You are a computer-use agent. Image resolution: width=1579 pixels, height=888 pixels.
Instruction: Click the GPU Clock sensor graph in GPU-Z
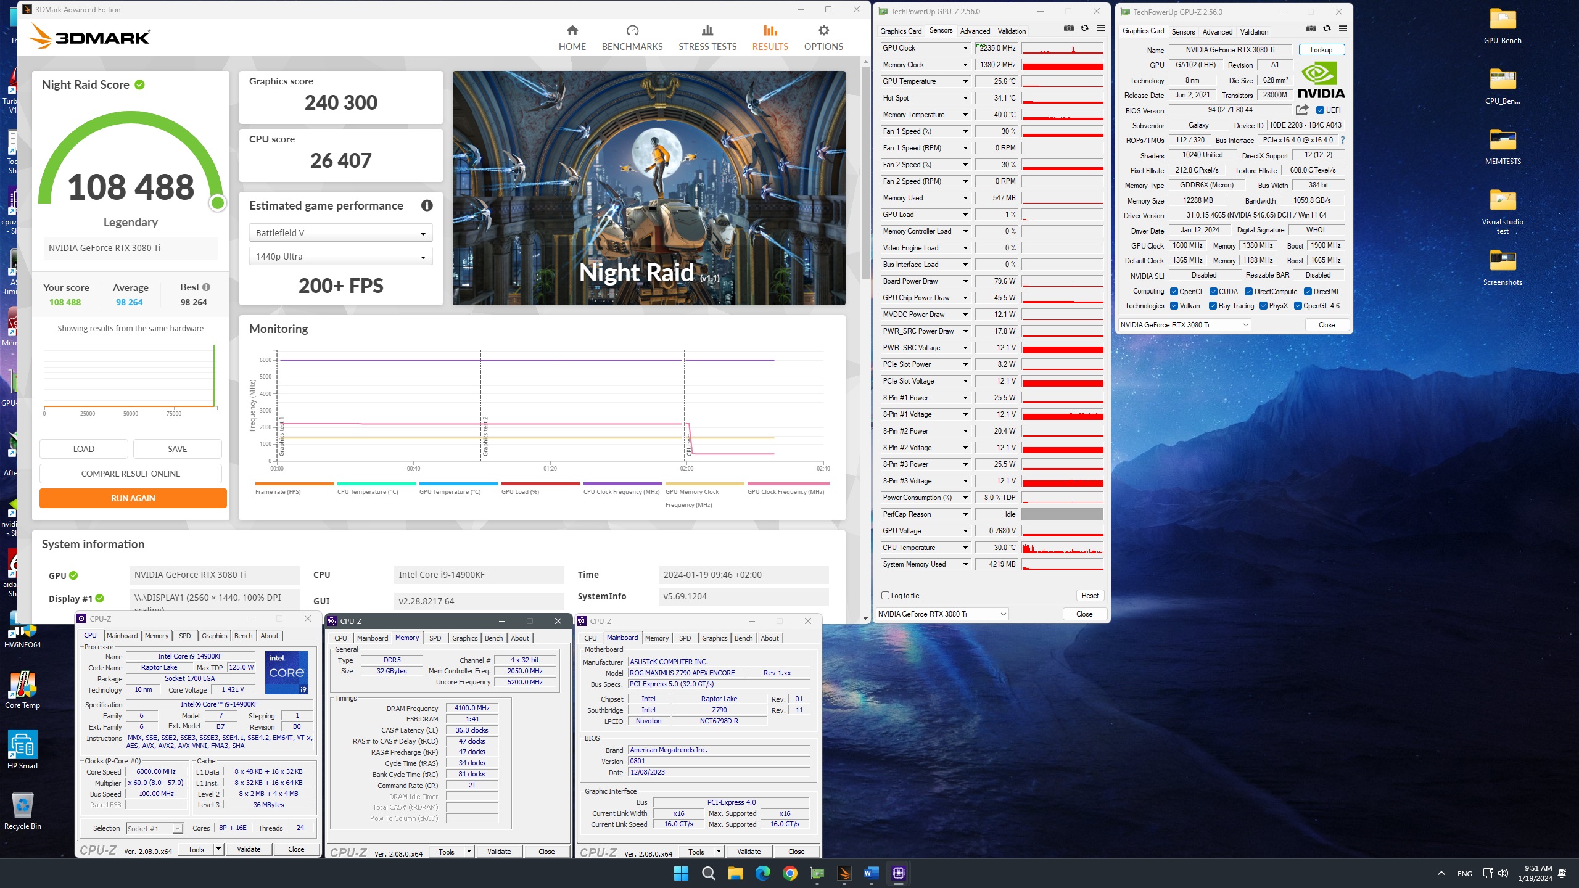pyautogui.click(x=1063, y=48)
